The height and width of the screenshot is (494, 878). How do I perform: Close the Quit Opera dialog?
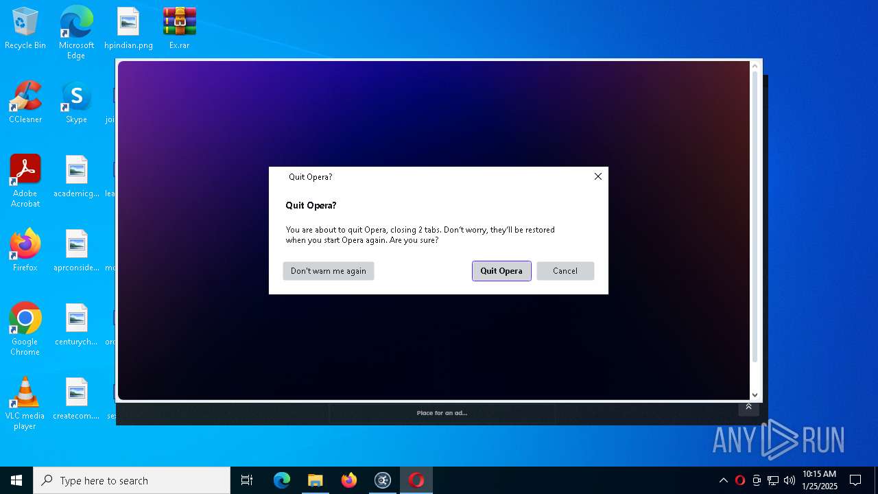coord(597,176)
